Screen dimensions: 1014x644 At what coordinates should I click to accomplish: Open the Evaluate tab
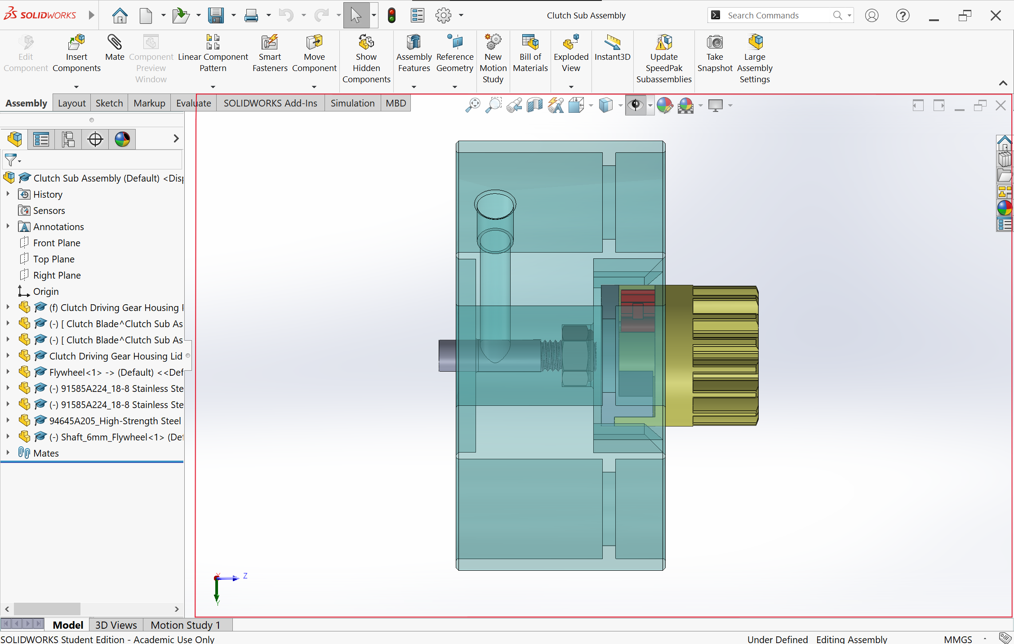(194, 103)
